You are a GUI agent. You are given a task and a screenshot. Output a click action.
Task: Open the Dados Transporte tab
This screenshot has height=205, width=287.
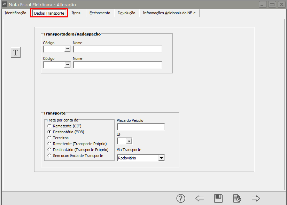point(49,13)
